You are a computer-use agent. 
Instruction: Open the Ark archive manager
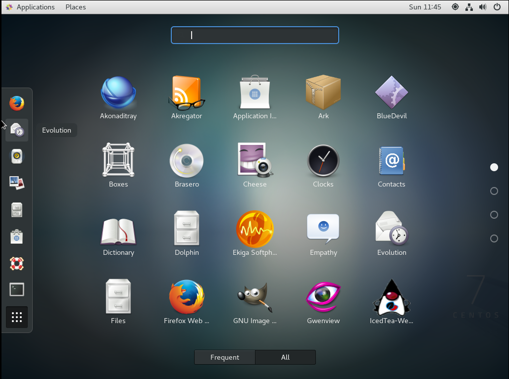point(323,92)
